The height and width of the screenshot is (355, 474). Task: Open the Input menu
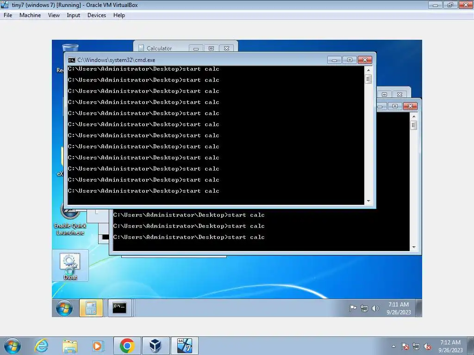(74, 15)
